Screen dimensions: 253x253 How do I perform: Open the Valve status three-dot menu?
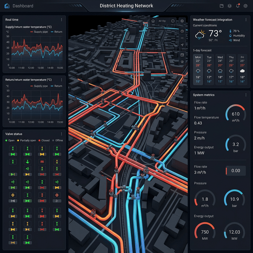(62, 134)
